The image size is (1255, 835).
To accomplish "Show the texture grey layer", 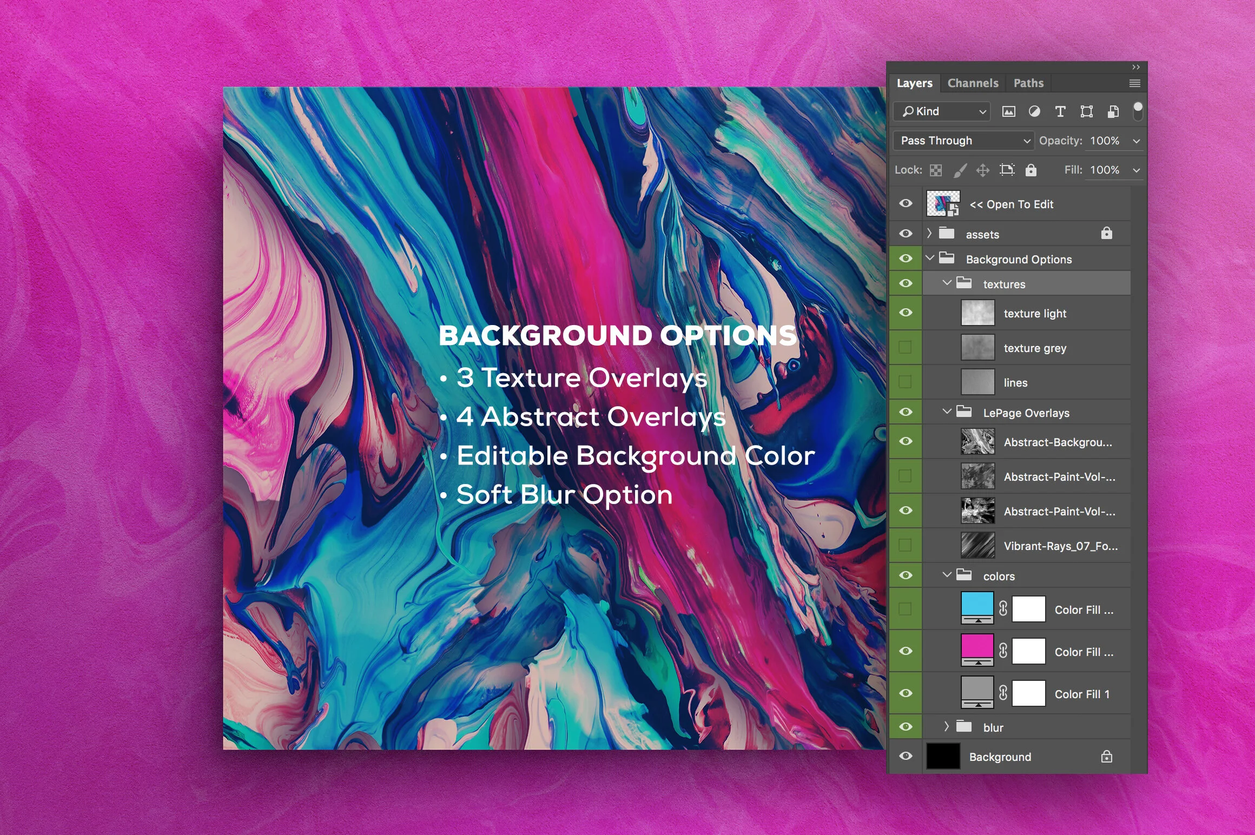I will click(905, 348).
